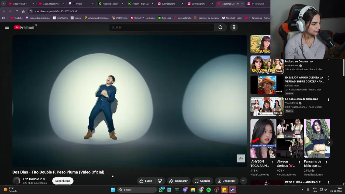Viewport: 345px width, 194px height.
Task: Click the browser address bar URL
Action: [x=56, y=11]
